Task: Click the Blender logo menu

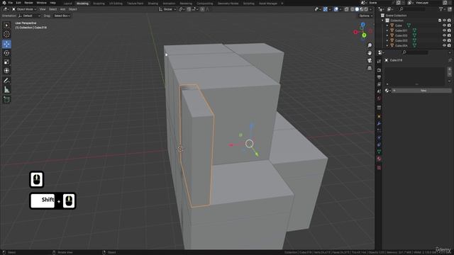Action: tap(4, 3)
